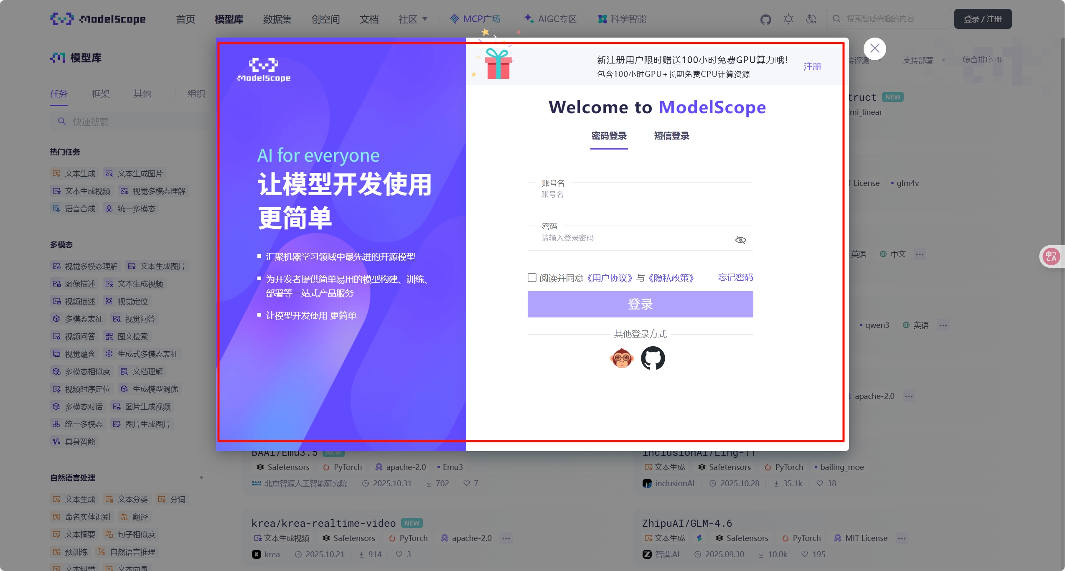
Task: Collapse the 自然语言处理 section
Action: click(x=202, y=477)
